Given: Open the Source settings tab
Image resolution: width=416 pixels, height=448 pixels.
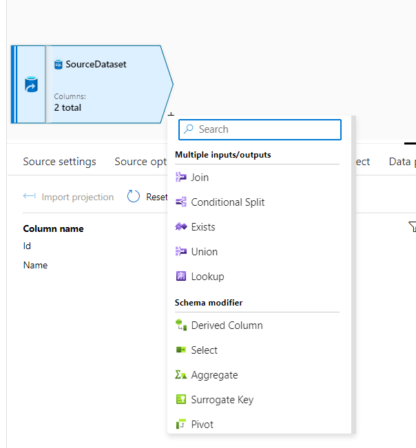Looking at the screenshot, I should click(x=59, y=162).
